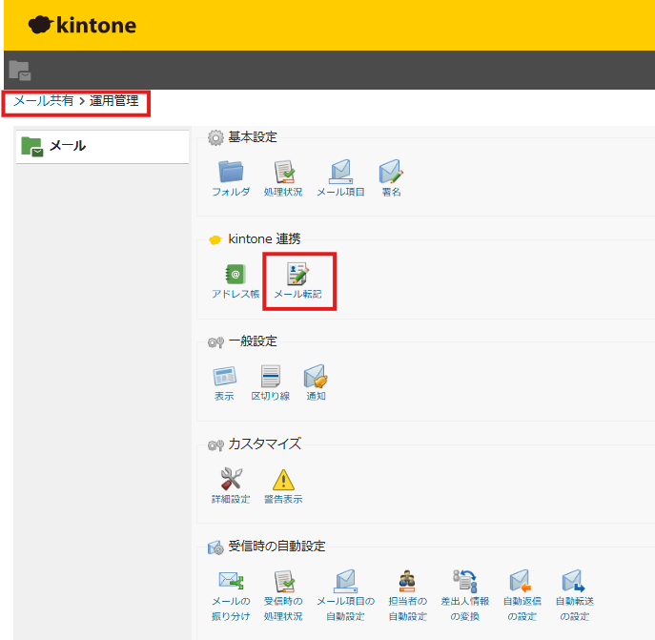Click the 詳細設定 text link

pyautogui.click(x=231, y=499)
